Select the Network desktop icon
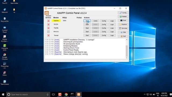Viewport: 172px width, 97px height. click(x=5, y=11)
